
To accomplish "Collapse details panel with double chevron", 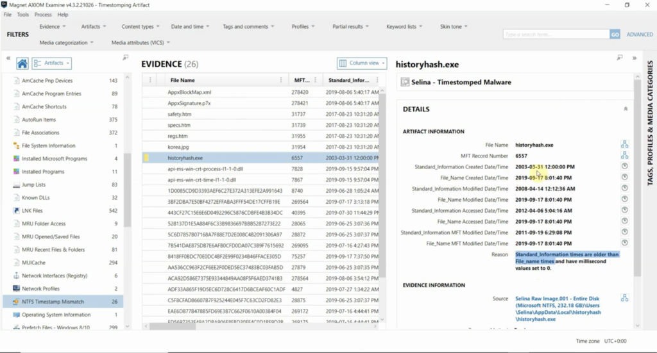I will [635, 58].
